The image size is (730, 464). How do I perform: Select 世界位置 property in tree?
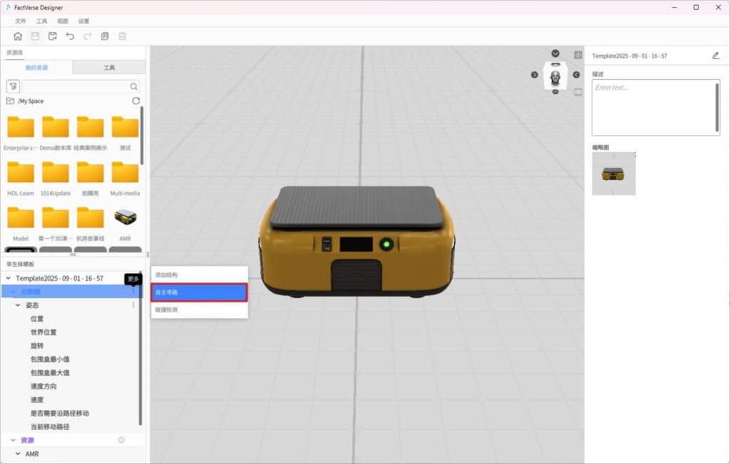[43, 332]
